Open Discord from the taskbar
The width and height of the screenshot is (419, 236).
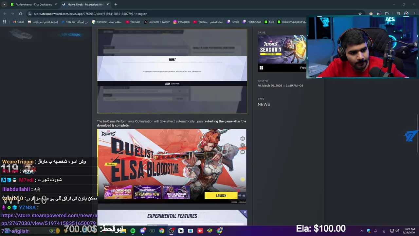[142, 231]
